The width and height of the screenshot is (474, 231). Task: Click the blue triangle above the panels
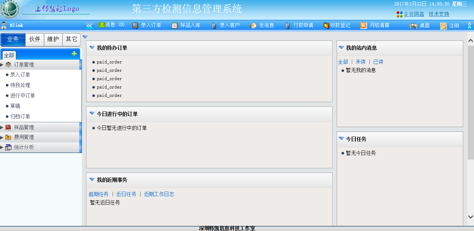(85, 37)
